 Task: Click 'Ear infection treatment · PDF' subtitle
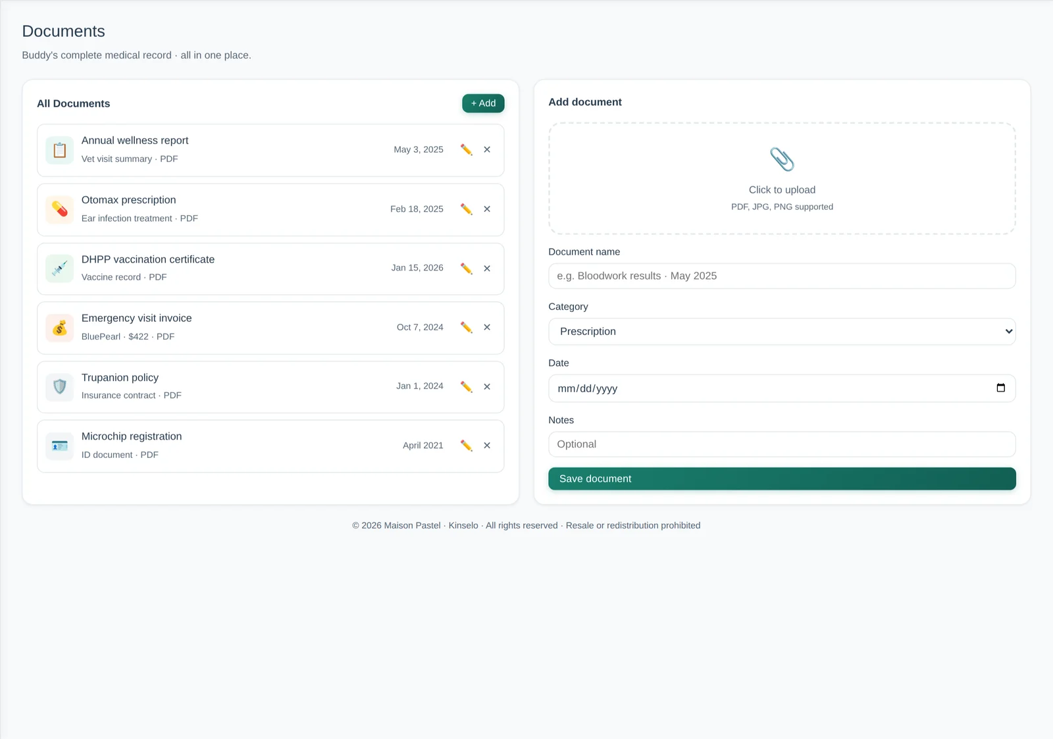(x=140, y=218)
